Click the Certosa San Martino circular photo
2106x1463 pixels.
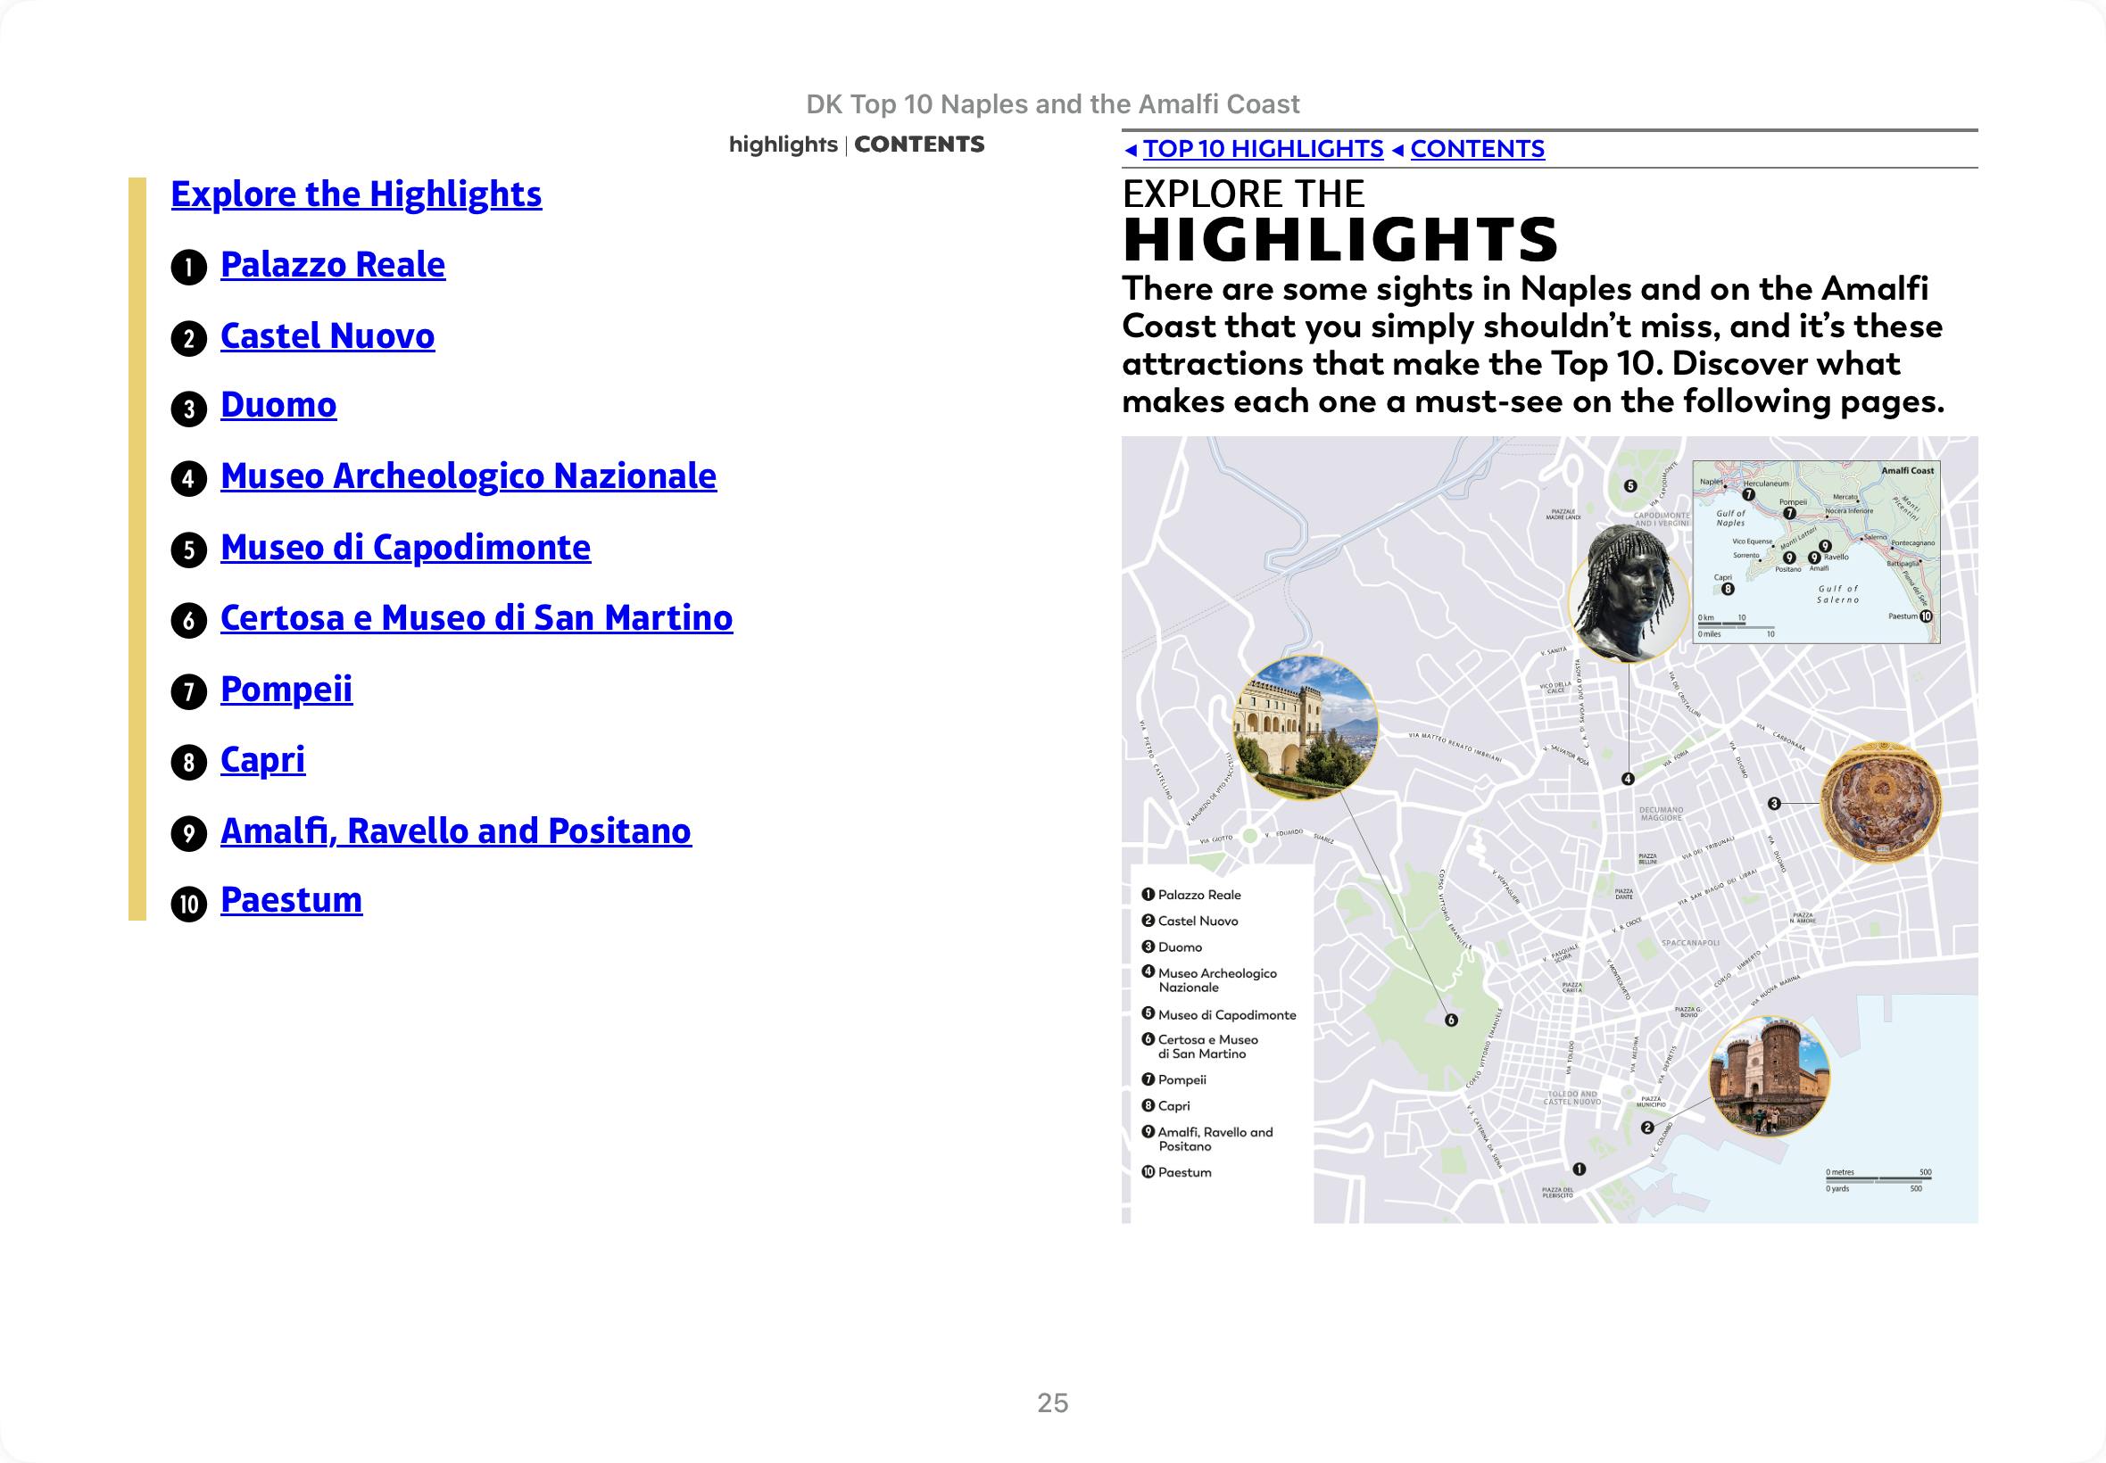click(x=1306, y=728)
